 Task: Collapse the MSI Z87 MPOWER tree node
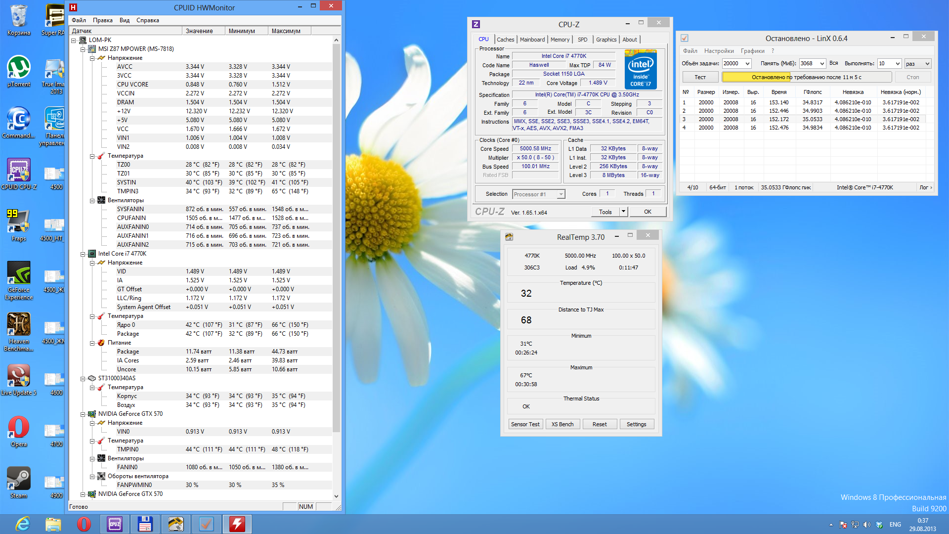coord(83,49)
